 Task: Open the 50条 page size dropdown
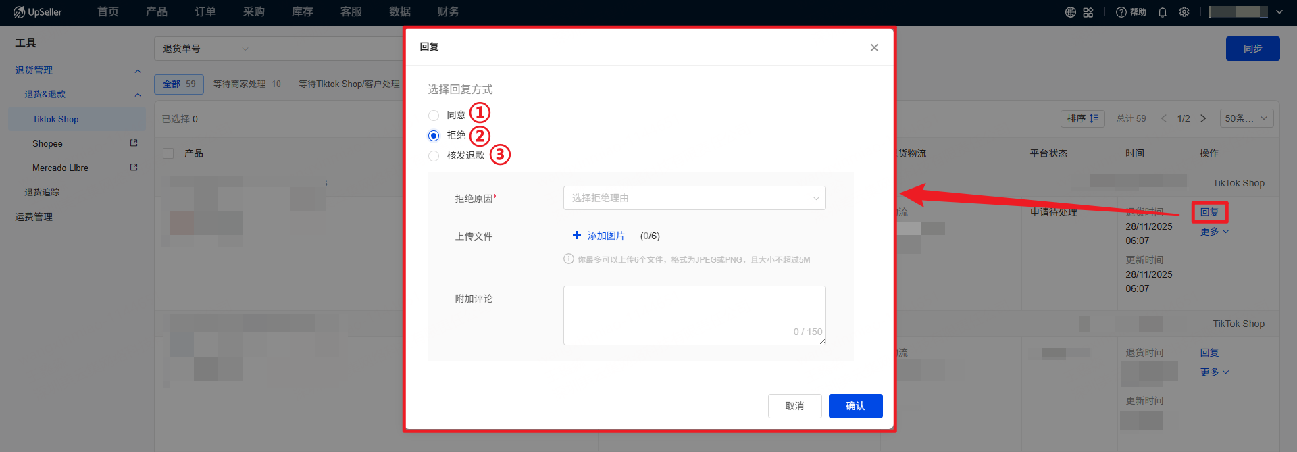pyautogui.click(x=1246, y=118)
